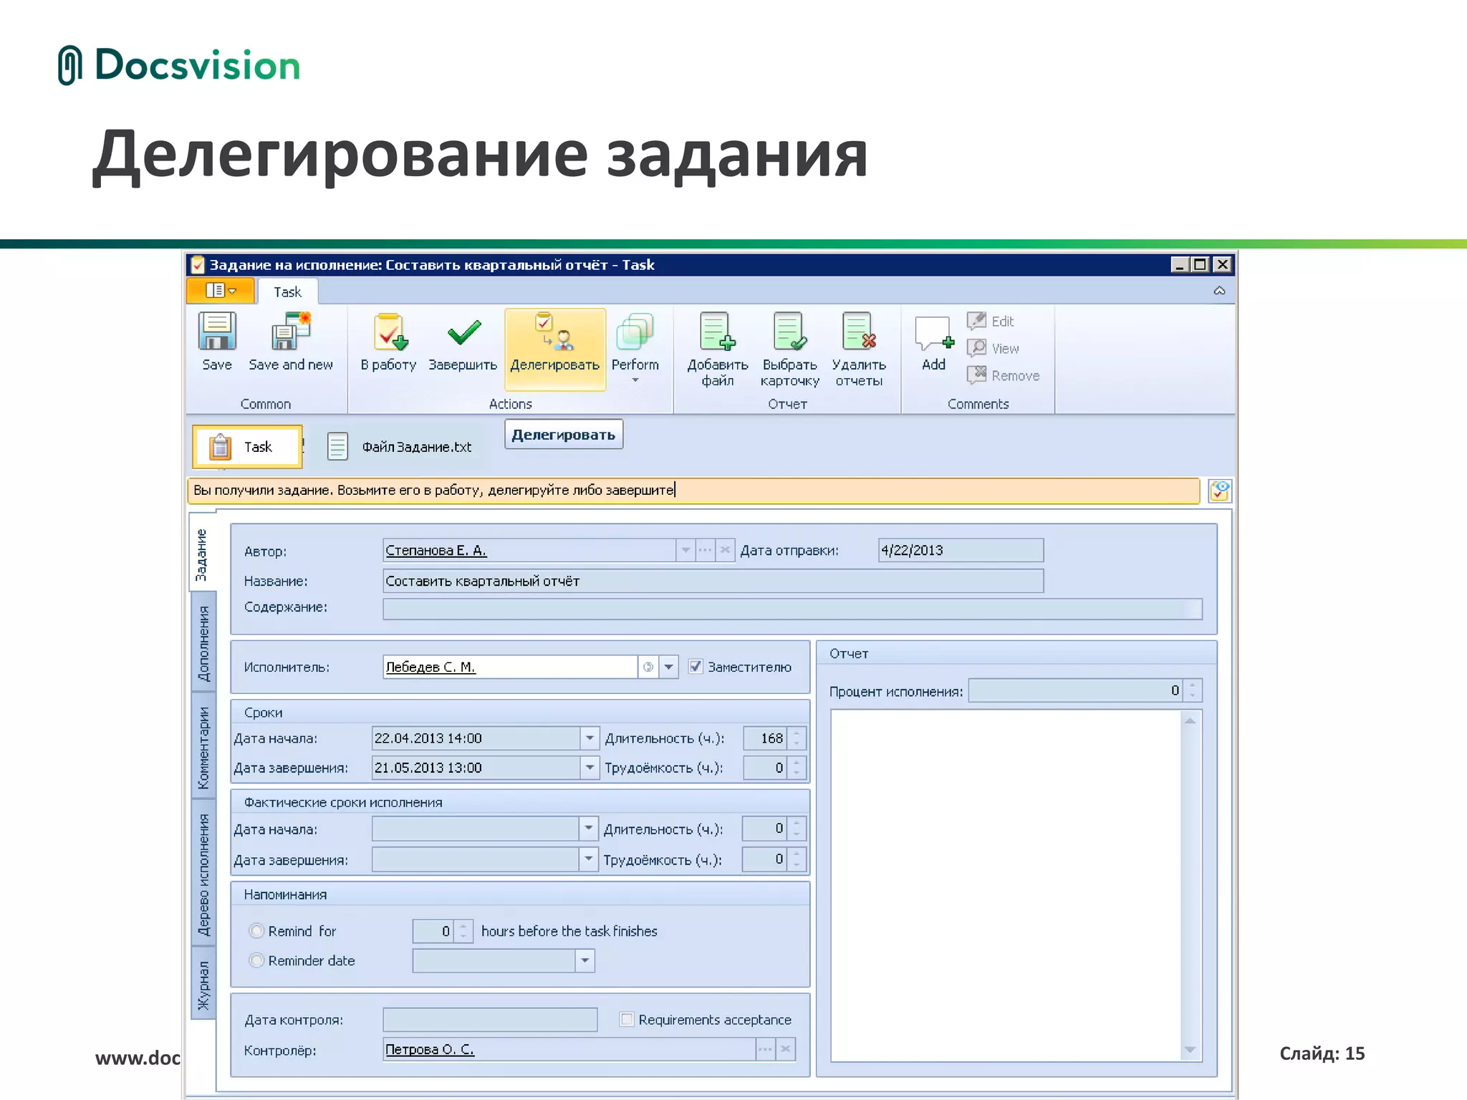Open the application menu dropdown button
This screenshot has height=1100, width=1467.
(221, 291)
